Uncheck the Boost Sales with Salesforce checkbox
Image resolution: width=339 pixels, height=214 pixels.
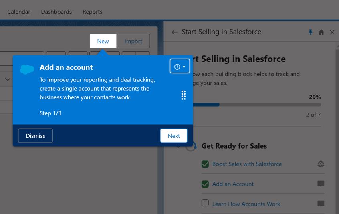205,164
